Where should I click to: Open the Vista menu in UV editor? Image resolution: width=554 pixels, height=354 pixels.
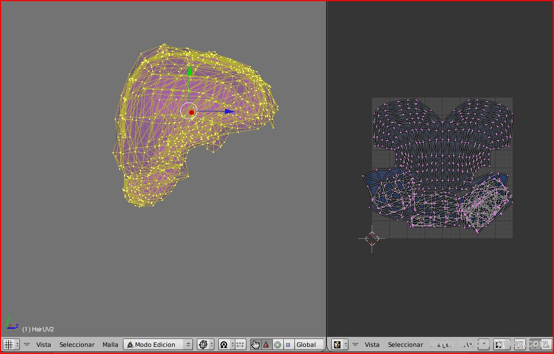(x=372, y=345)
